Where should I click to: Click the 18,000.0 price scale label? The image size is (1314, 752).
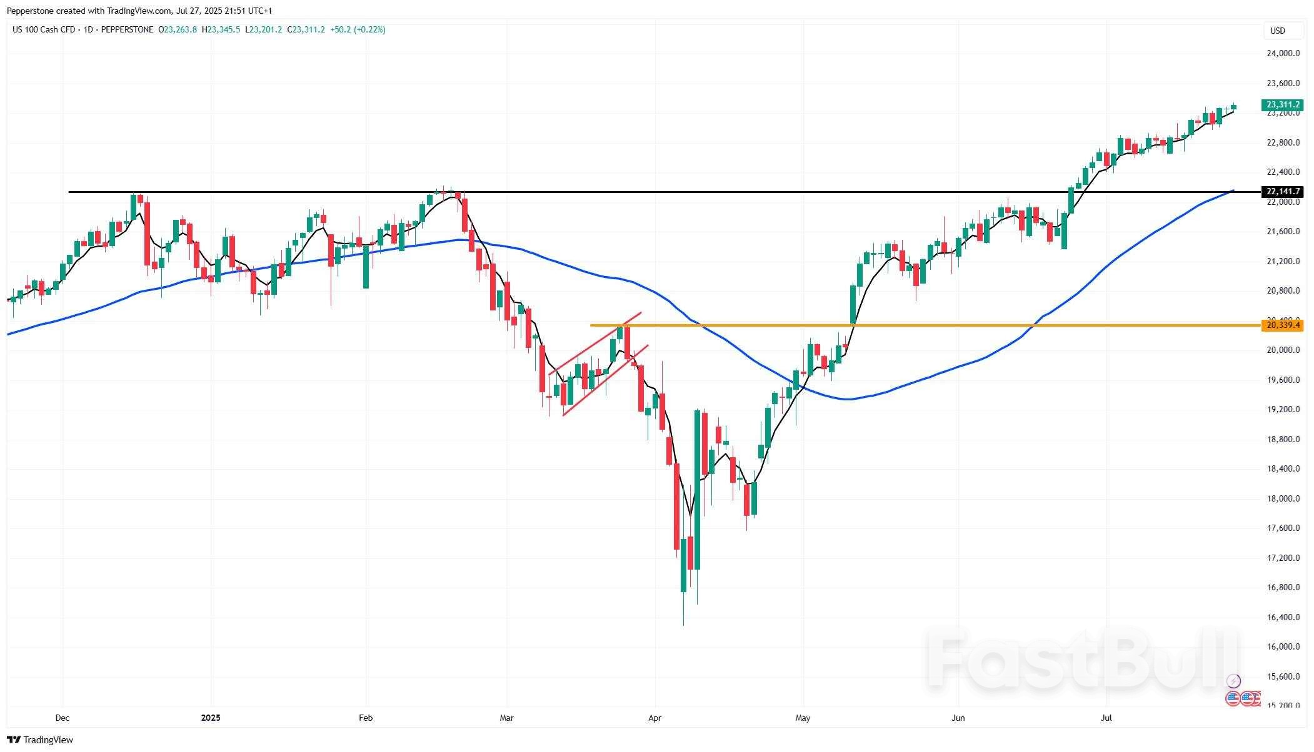click(x=1283, y=498)
